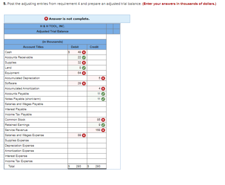Image resolution: width=225 pixels, height=185 pixels.
Task: Select the Depreciation Expense debit cell
Action: 77,145
